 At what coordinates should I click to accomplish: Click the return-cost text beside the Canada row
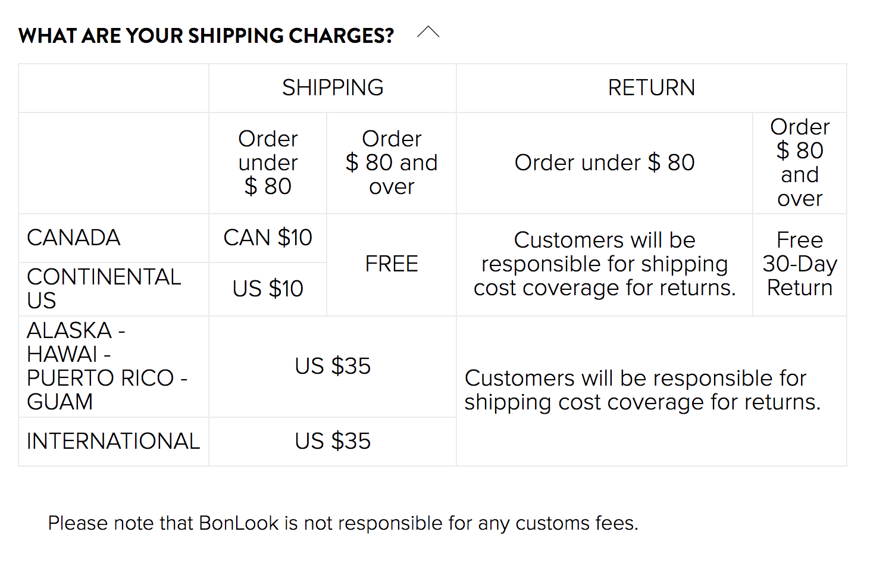click(605, 264)
